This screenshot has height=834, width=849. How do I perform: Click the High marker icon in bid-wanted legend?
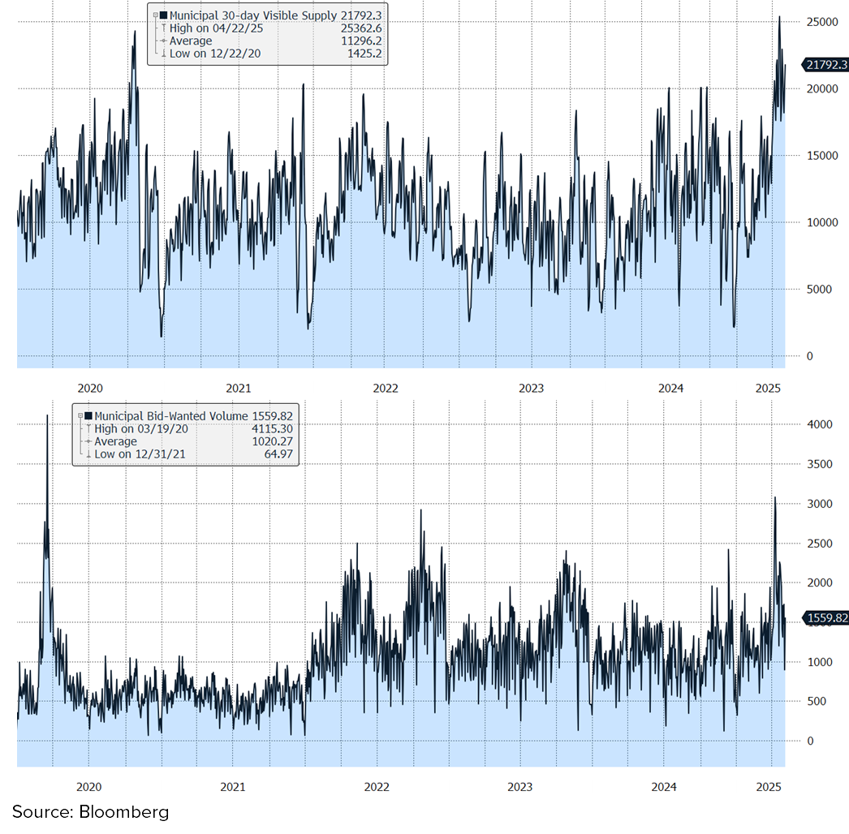(x=88, y=428)
